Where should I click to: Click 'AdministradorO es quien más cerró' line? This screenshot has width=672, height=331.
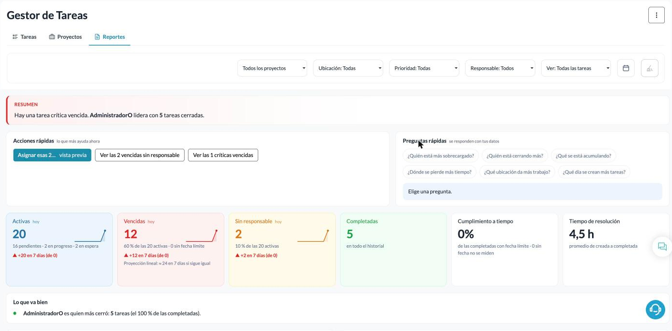[x=112, y=314]
